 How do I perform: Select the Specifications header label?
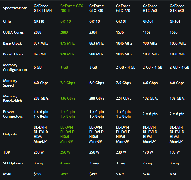pos(15,8)
